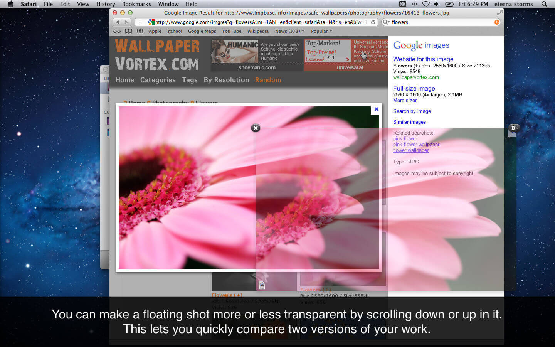
Task: Open the clock Fri 6:29 PM
Action: 473,4
